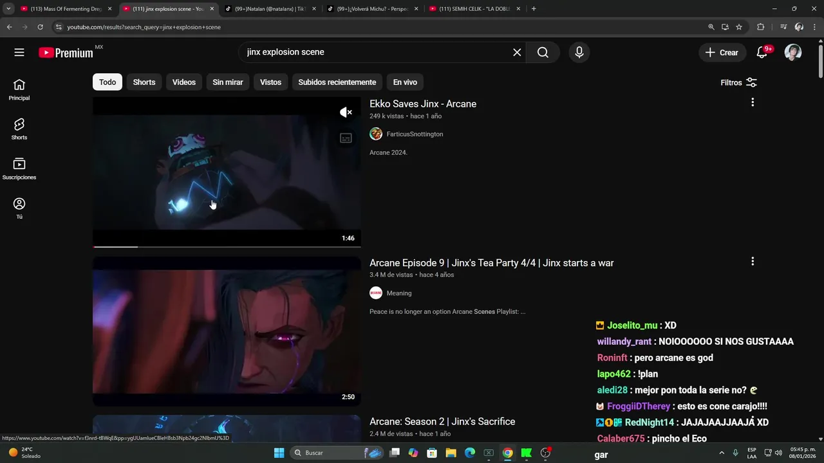Open YouTube notifications bell
824x463 pixels.
(762, 53)
